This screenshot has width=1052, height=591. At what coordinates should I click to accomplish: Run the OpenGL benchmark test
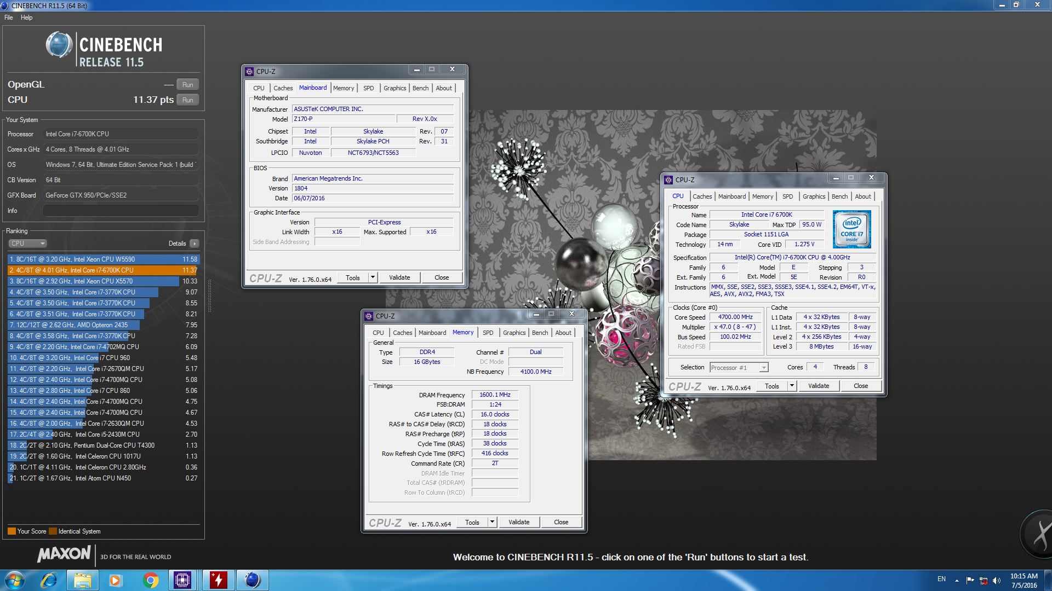click(x=187, y=84)
